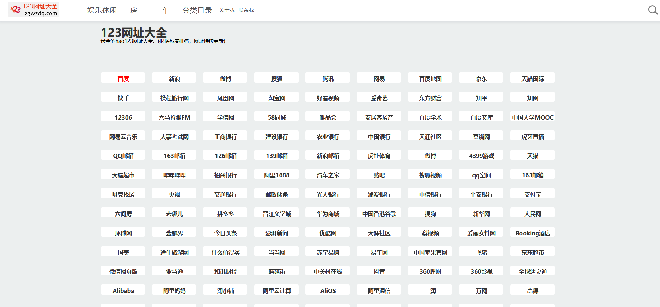Open the 虎牙直播 link
Image resolution: width=660 pixels, height=307 pixels.
[x=533, y=136]
